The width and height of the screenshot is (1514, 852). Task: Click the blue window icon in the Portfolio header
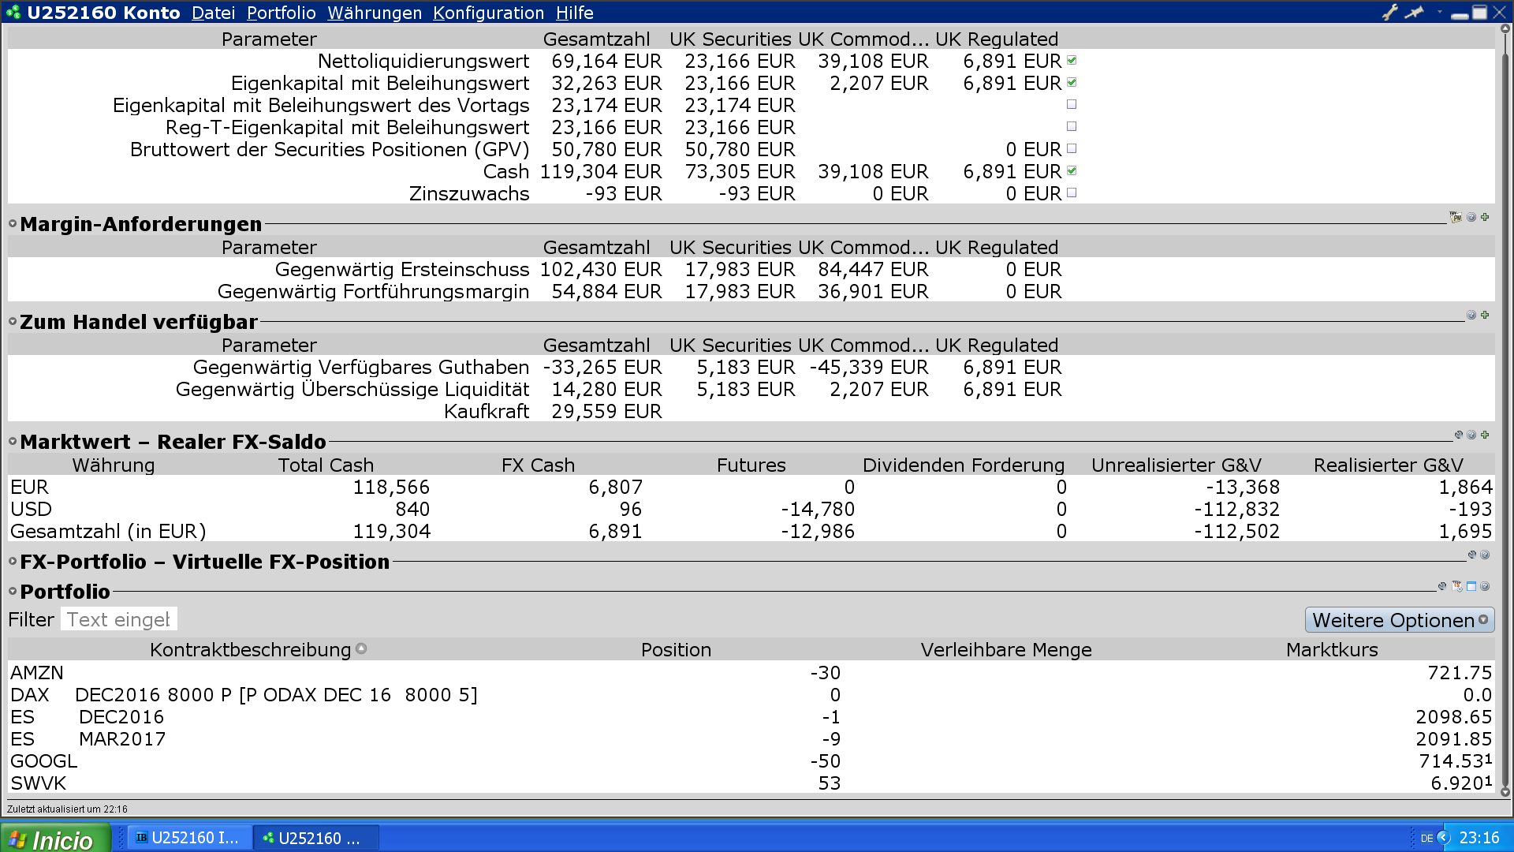click(x=1471, y=586)
